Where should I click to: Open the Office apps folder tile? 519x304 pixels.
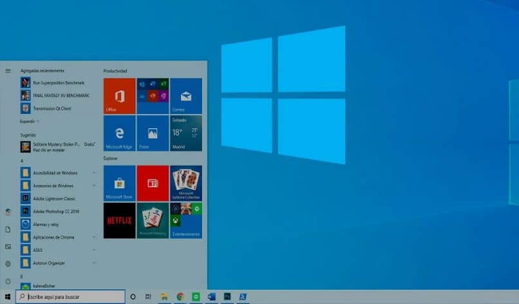point(153,96)
